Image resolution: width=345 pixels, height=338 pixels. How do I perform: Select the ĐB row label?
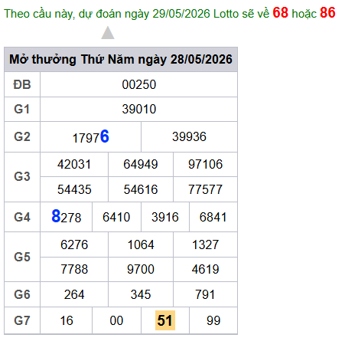[22, 84]
